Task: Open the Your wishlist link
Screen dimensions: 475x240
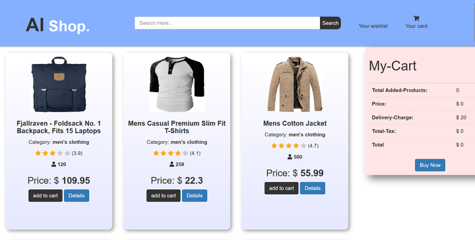Action: (373, 26)
